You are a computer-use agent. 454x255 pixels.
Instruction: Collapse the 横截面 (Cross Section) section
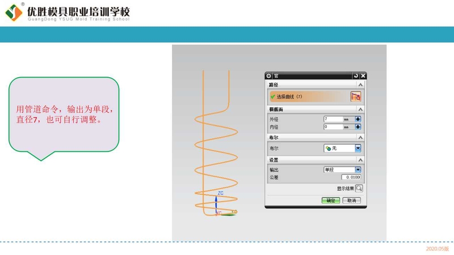tap(360, 109)
